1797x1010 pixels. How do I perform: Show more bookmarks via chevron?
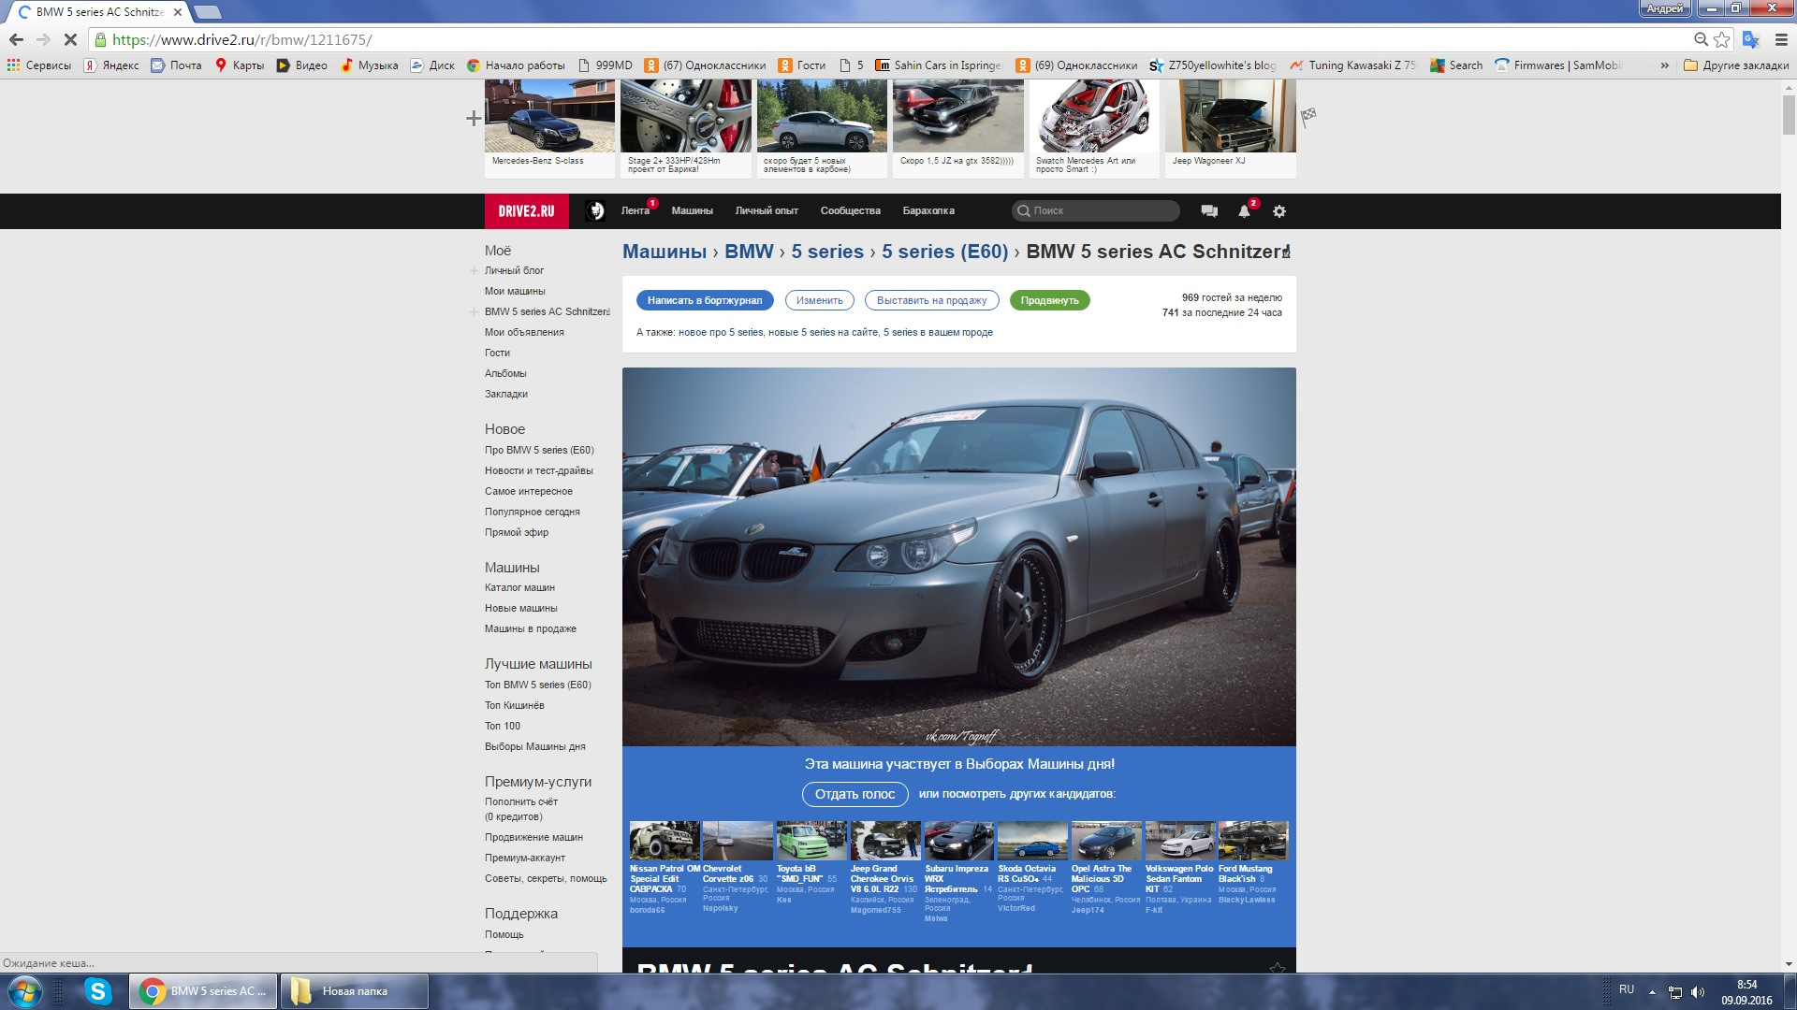point(1664,65)
